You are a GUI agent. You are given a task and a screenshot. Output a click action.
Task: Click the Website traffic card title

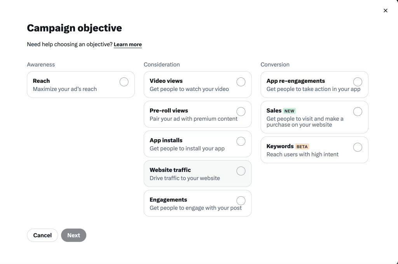pyautogui.click(x=170, y=170)
